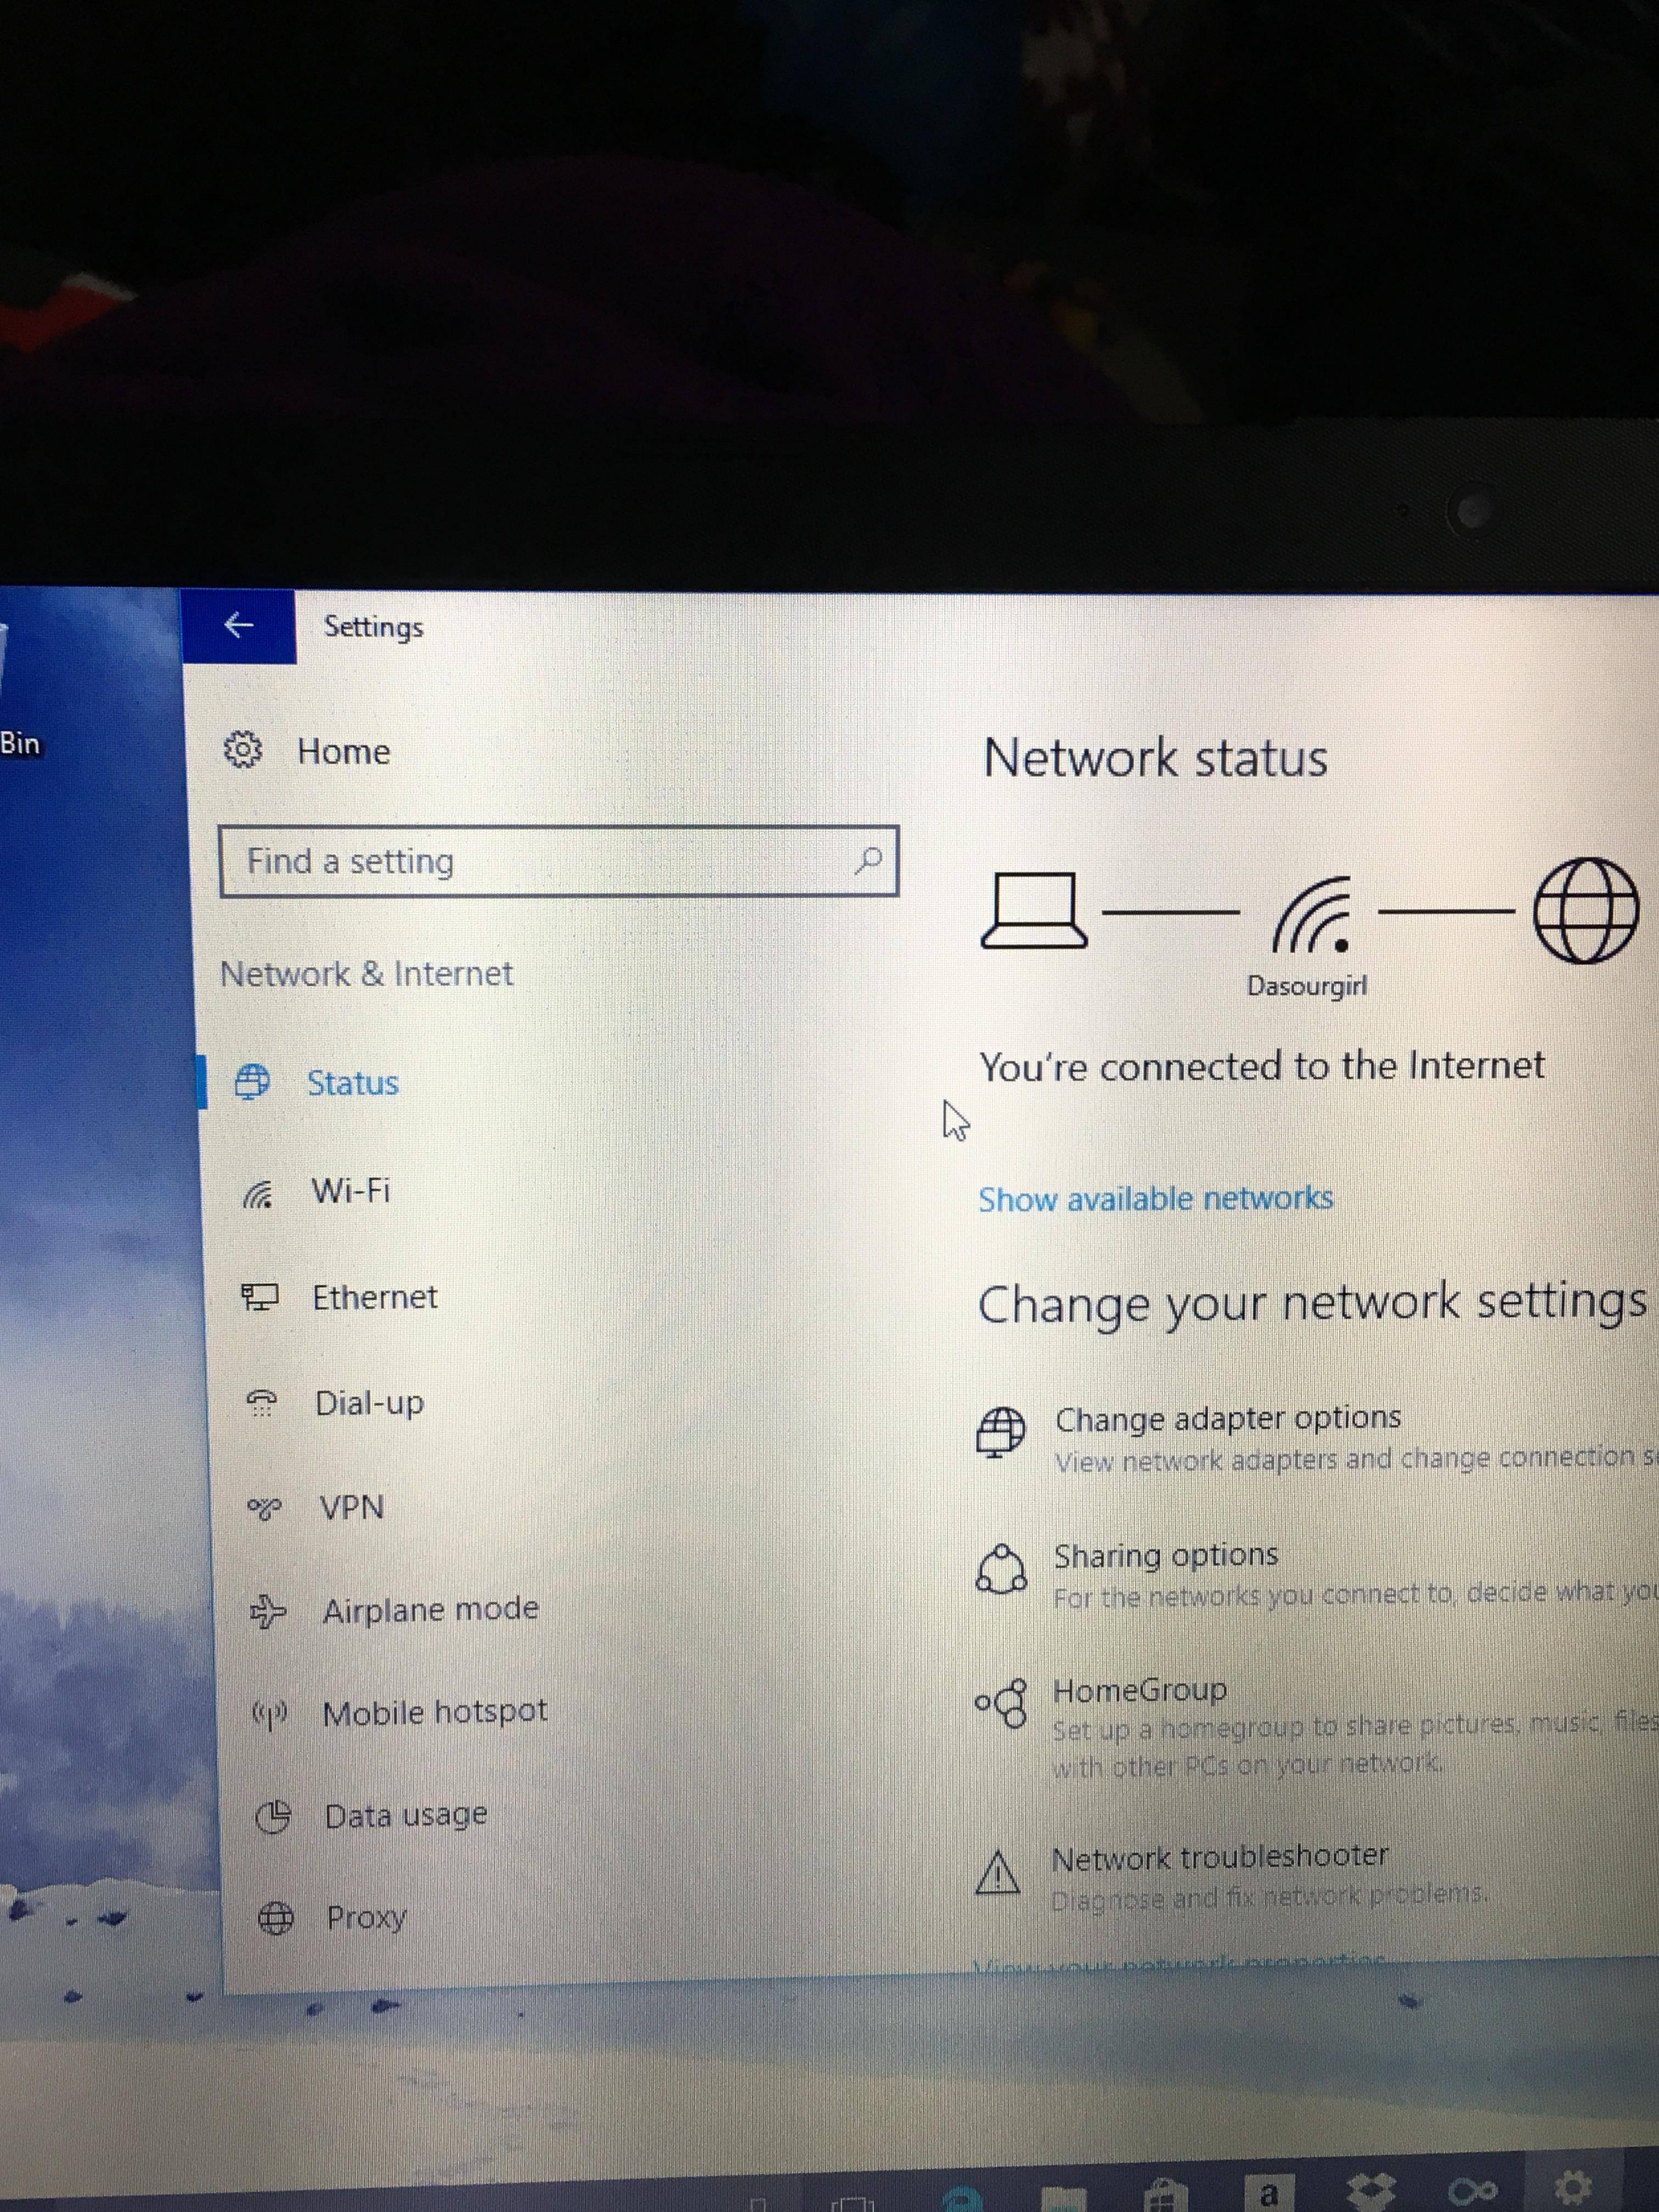Open the Proxy settings page
This screenshot has height=2212, width=1659.
(366, 1917)
